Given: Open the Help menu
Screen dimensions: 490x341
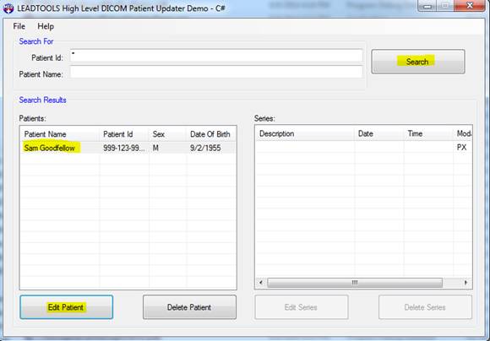Looking at the screenshot, I should point(46,26).
